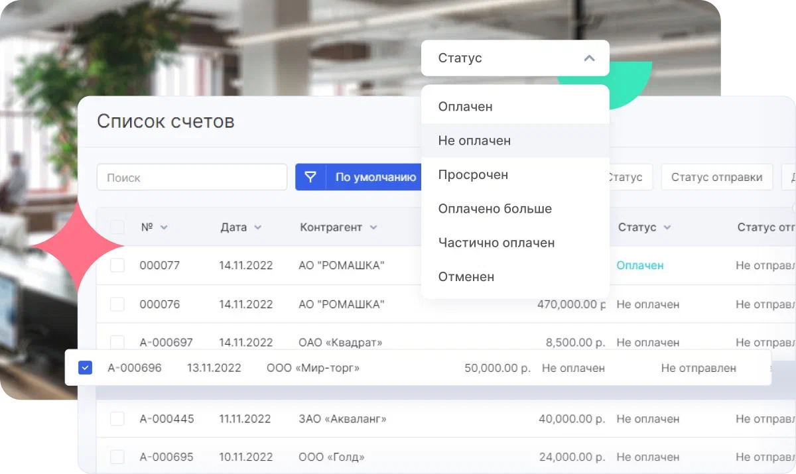This screenshot has width=796, height=474.
Task: Select Оплачено больше option
Action: pos(495,209)
